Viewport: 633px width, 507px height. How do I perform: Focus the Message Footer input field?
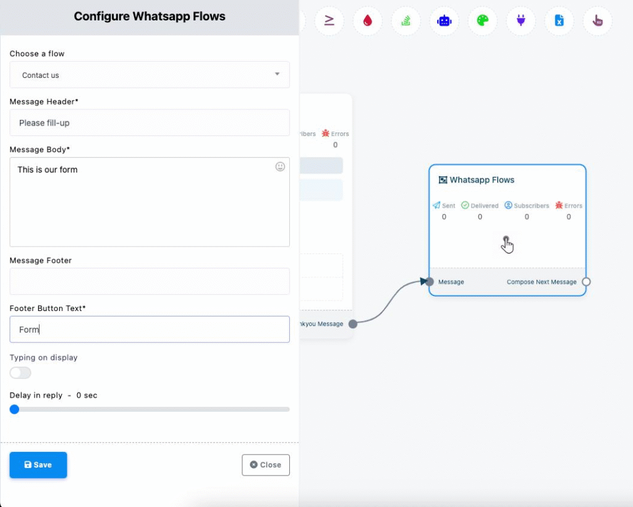pos(150,281)
